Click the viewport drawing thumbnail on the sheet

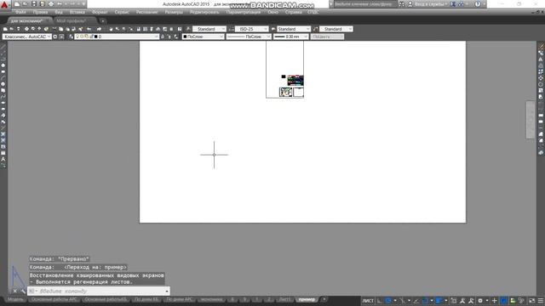286,92
